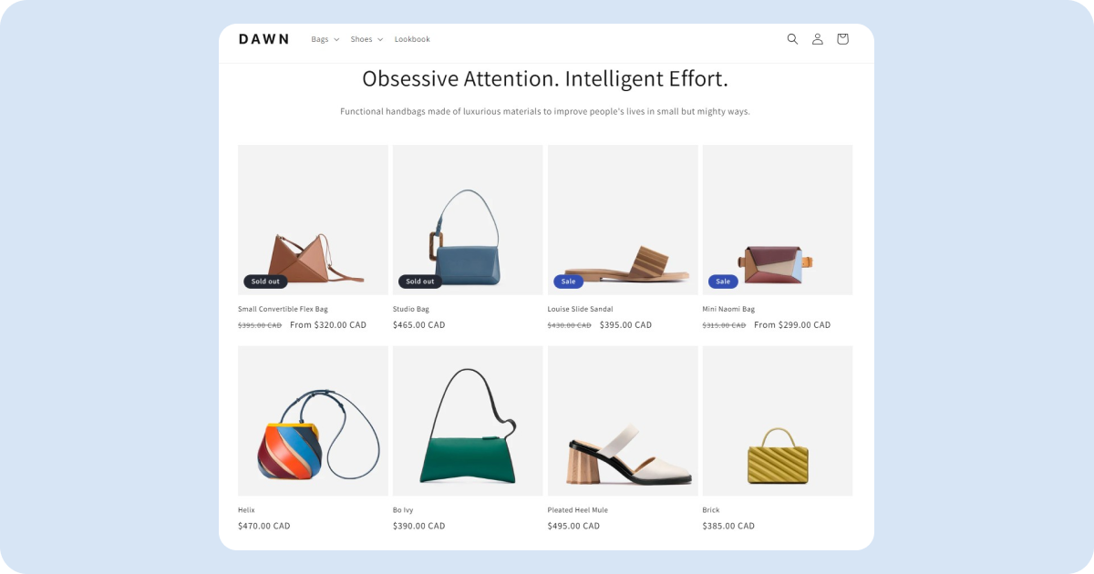Click the Louise Slide Sandal photo
1094x574 pixels.
tap(623, 219)
